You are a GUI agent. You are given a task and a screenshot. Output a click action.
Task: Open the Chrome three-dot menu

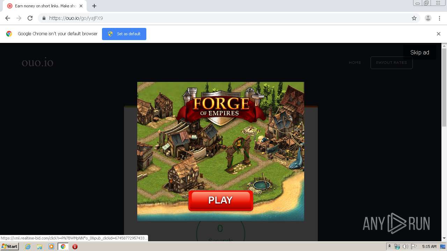pyautogui.click(x=439, y=18)
